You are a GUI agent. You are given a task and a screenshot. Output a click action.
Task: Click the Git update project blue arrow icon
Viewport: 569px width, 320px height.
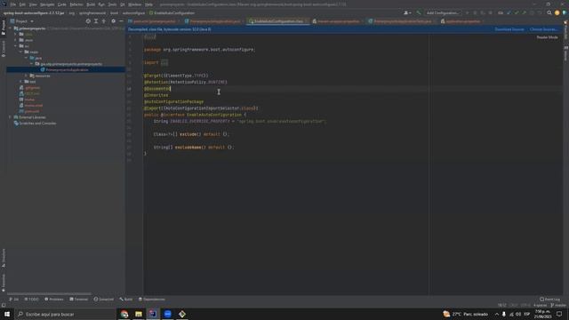[509, 13]
